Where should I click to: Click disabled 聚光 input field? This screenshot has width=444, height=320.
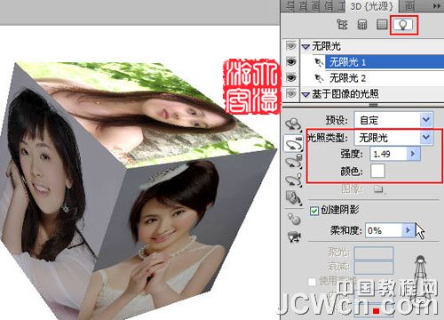click(374, 252)
